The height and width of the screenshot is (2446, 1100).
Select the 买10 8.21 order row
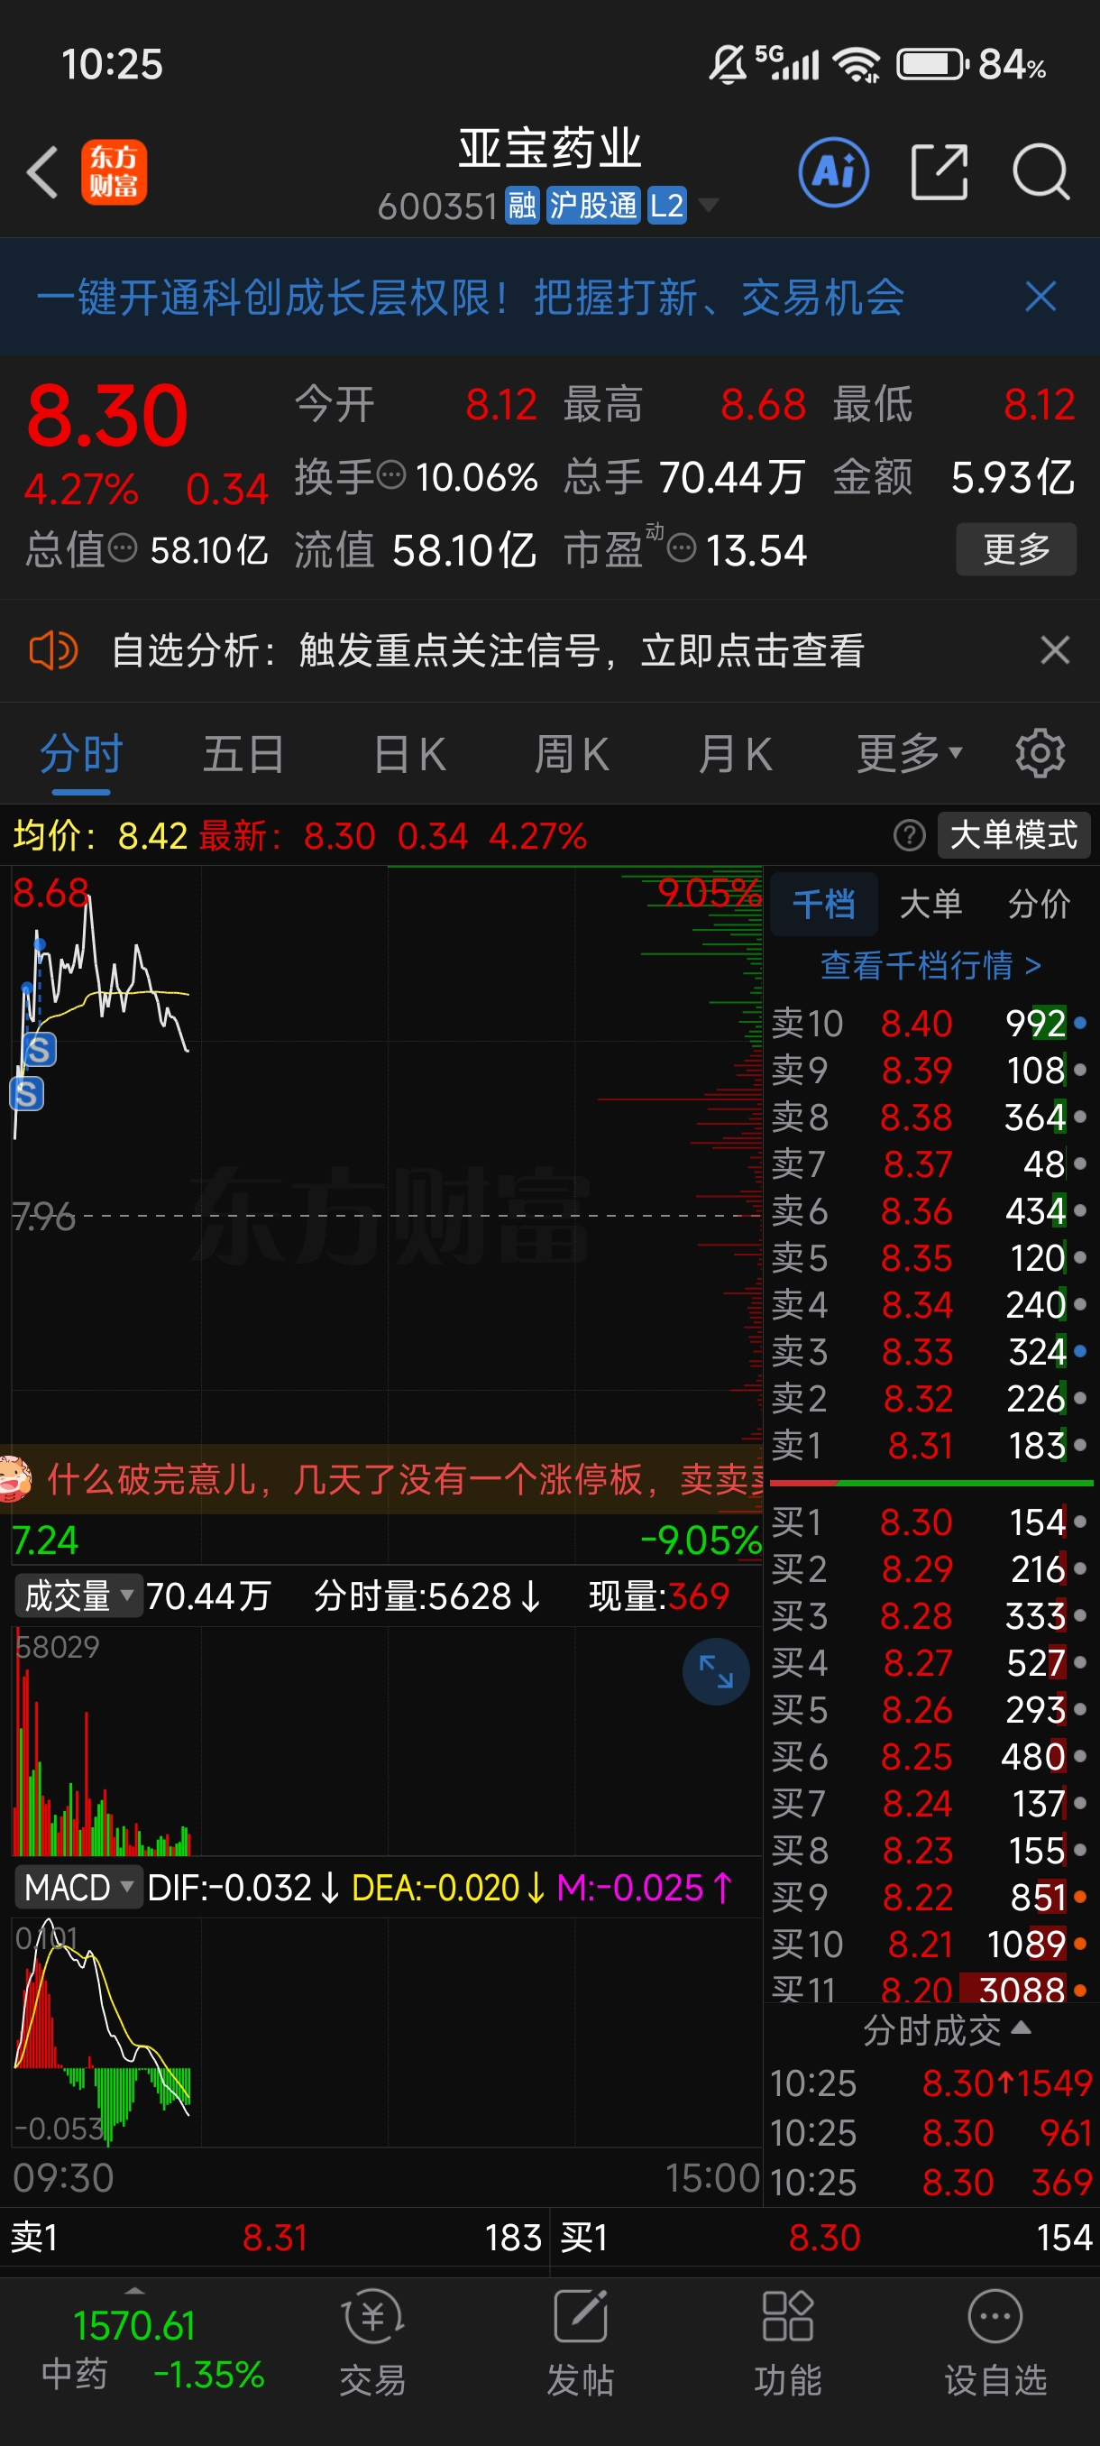pyautogui.click(x=931, y=1944)
